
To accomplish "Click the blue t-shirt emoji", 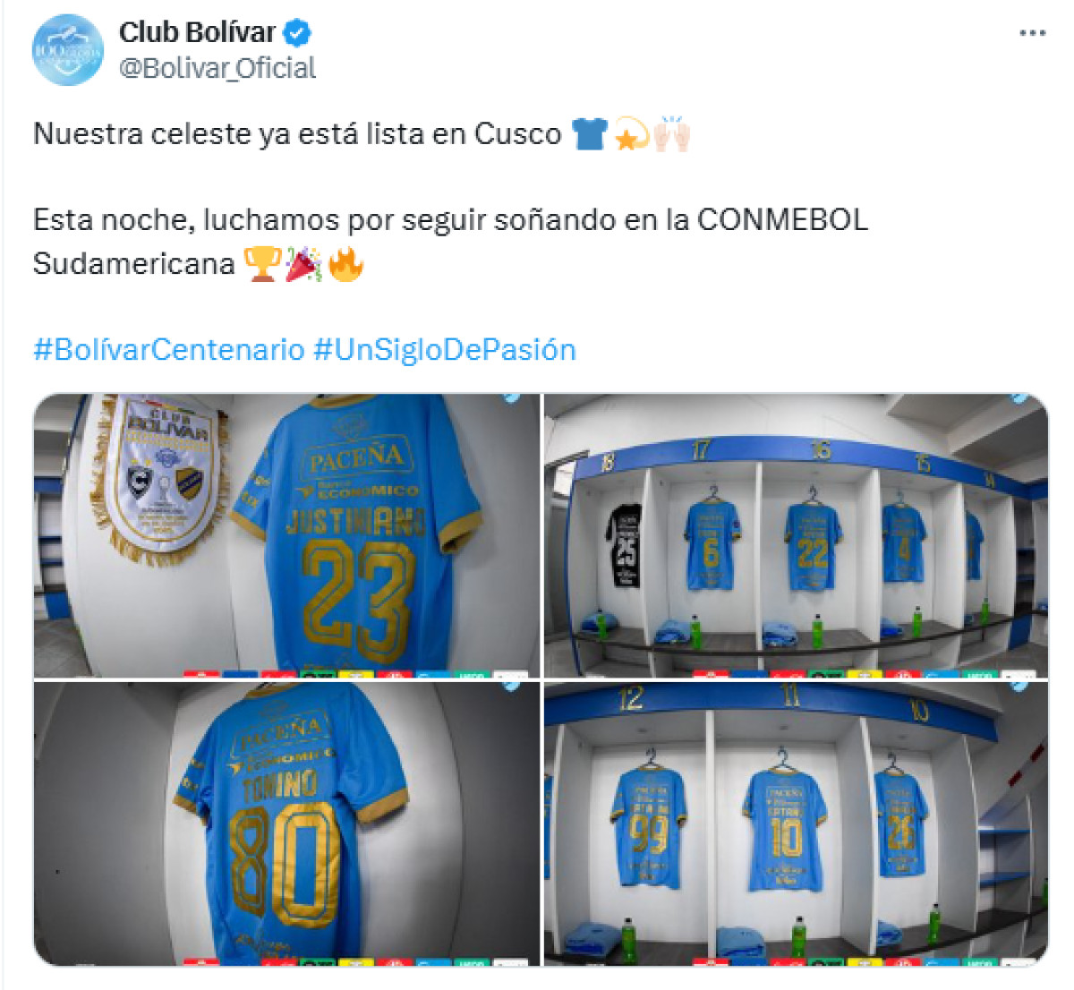I will (589, 134).
